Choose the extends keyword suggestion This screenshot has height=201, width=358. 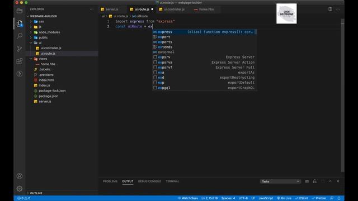click(x=205, y=47)
